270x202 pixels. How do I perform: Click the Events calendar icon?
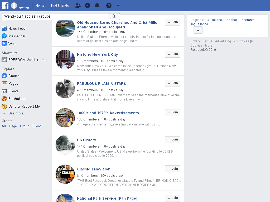coord(4,91)
